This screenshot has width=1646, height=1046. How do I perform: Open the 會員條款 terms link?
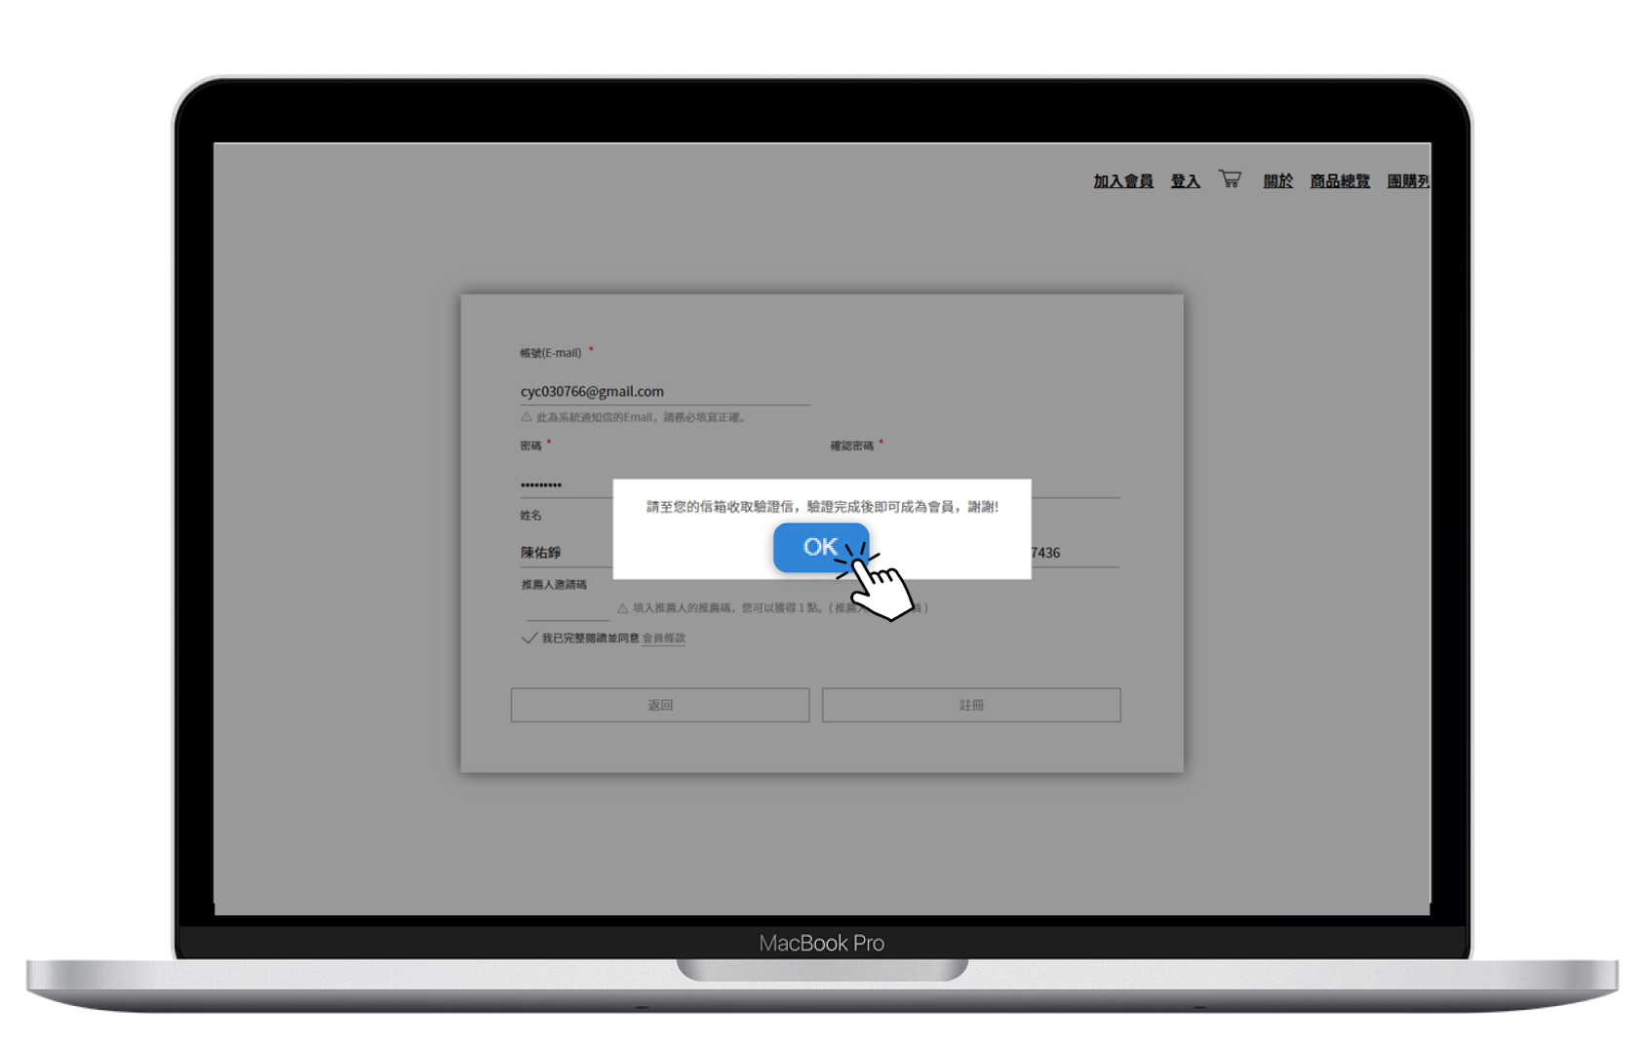(664, 639)
